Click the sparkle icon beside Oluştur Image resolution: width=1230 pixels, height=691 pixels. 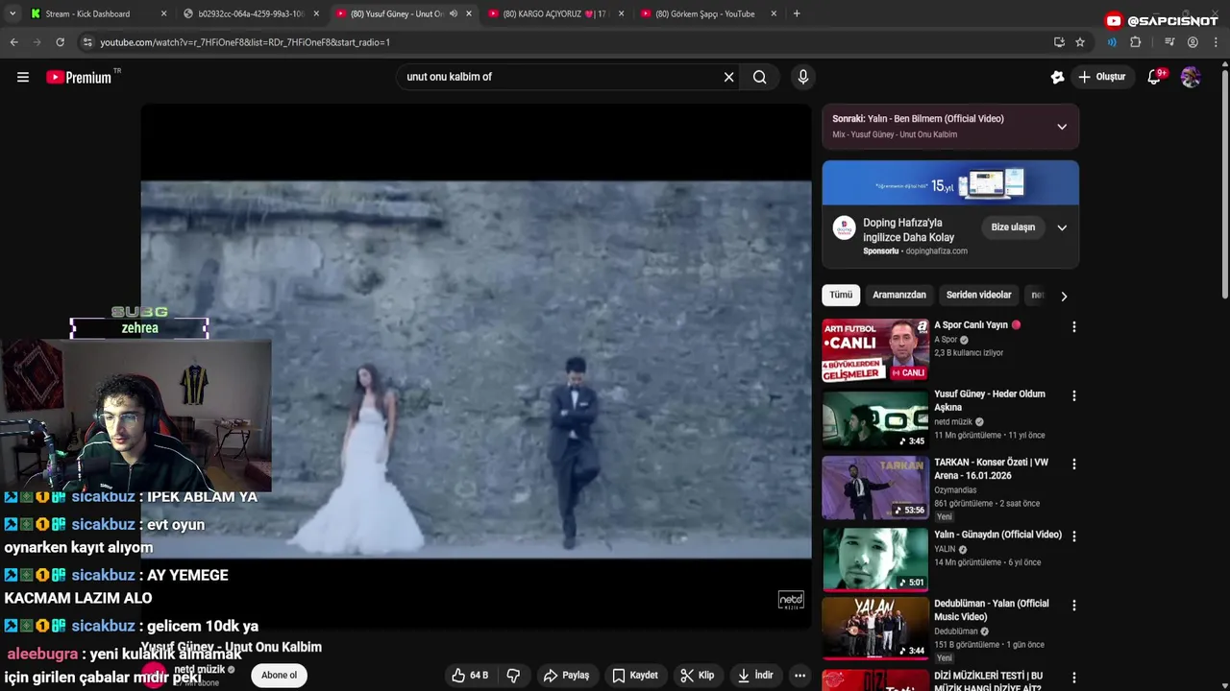point(1057,77)
